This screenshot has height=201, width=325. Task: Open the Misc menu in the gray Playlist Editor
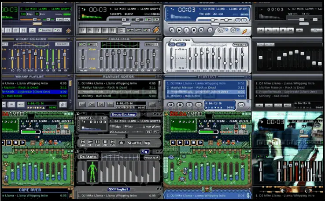pyautogui.click(x=111, y=104)
